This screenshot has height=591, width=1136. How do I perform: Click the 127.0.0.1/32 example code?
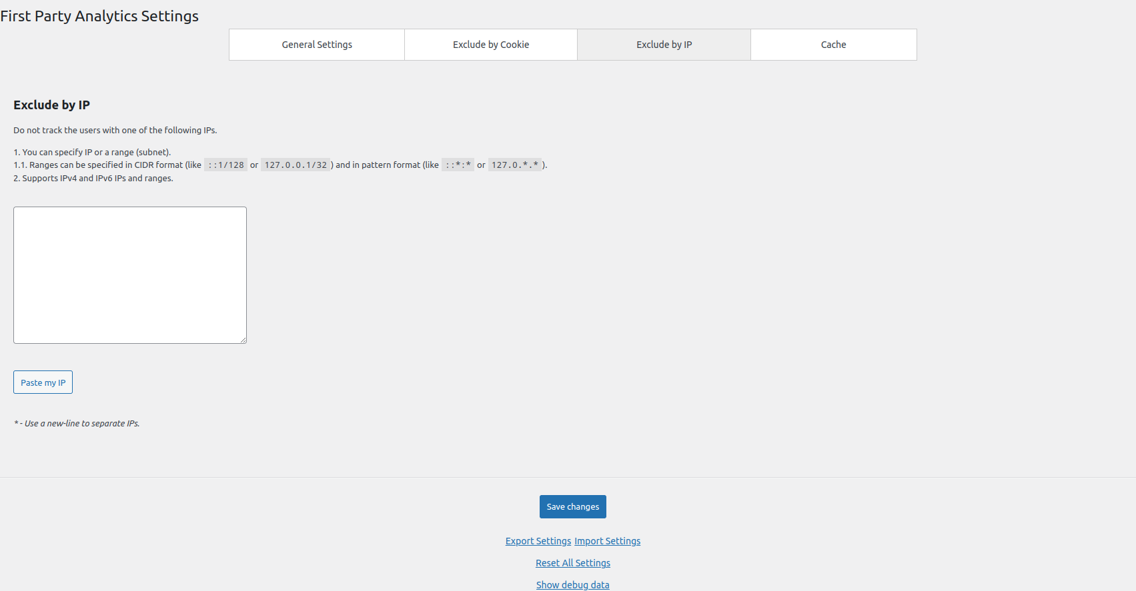[x=296, y=165]
